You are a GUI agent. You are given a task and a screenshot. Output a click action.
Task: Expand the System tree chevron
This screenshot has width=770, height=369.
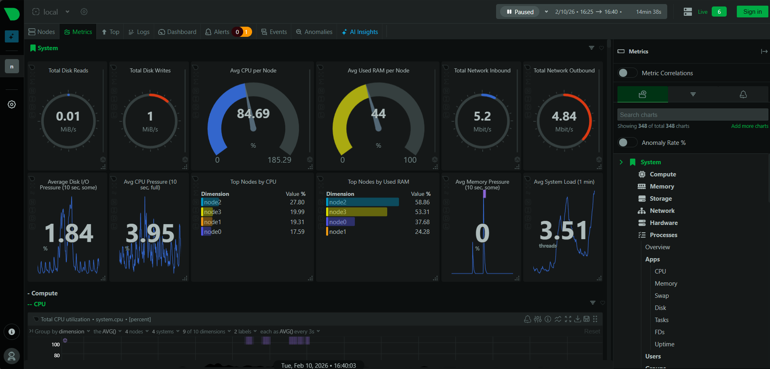pos(621,162)
